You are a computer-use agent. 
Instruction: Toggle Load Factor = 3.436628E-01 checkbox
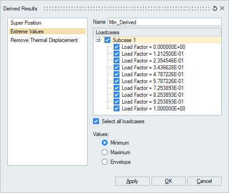coord(116,68)
